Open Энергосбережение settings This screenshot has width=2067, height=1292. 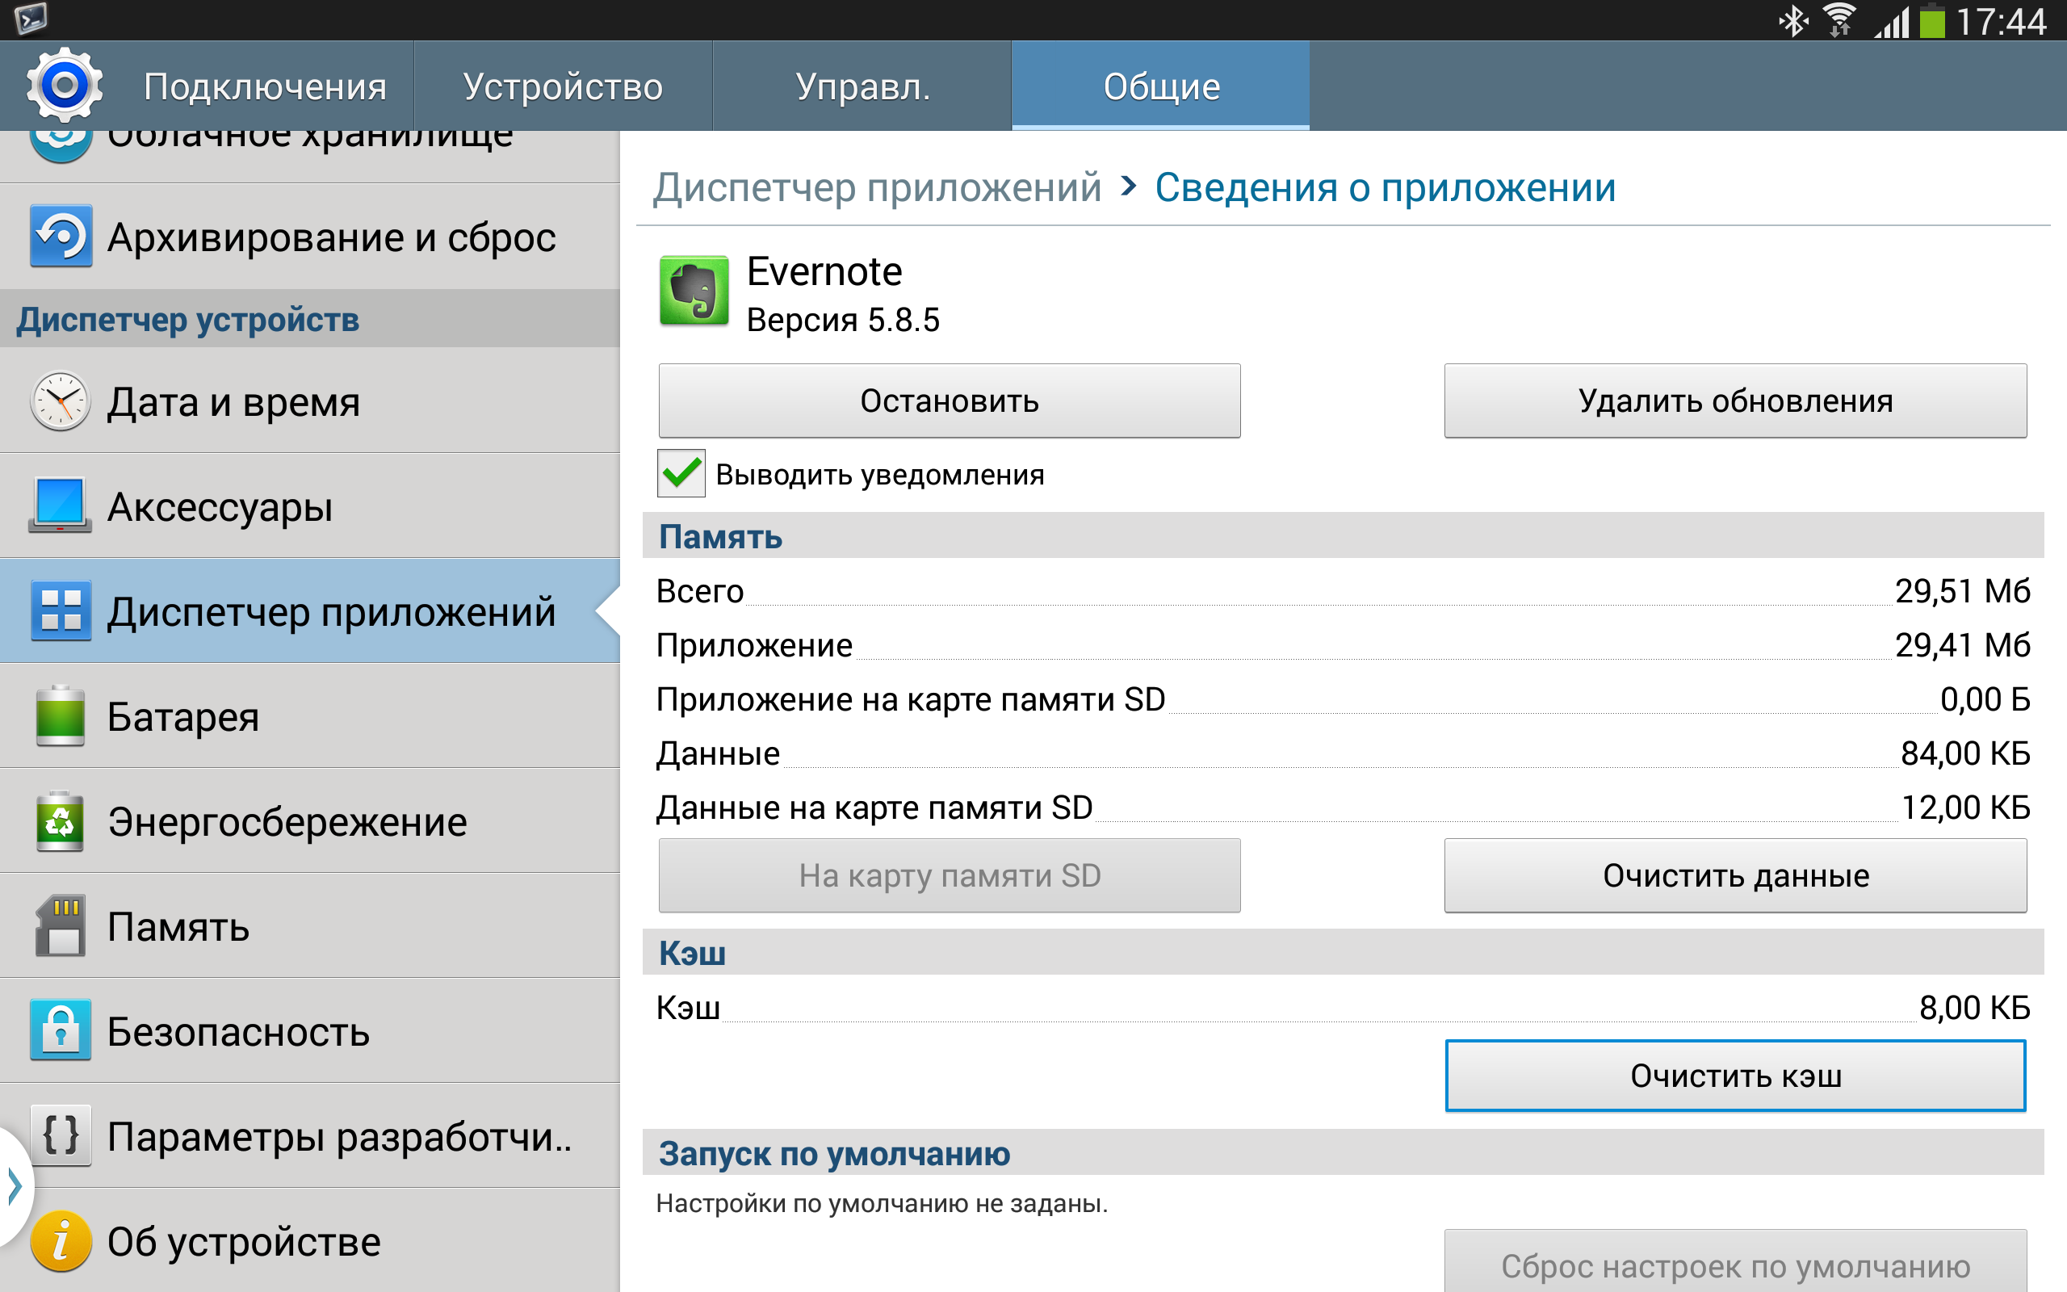tap(309, 821)
